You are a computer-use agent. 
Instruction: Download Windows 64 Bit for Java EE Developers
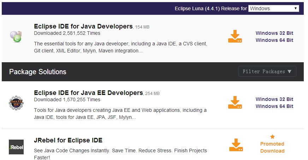274,106
